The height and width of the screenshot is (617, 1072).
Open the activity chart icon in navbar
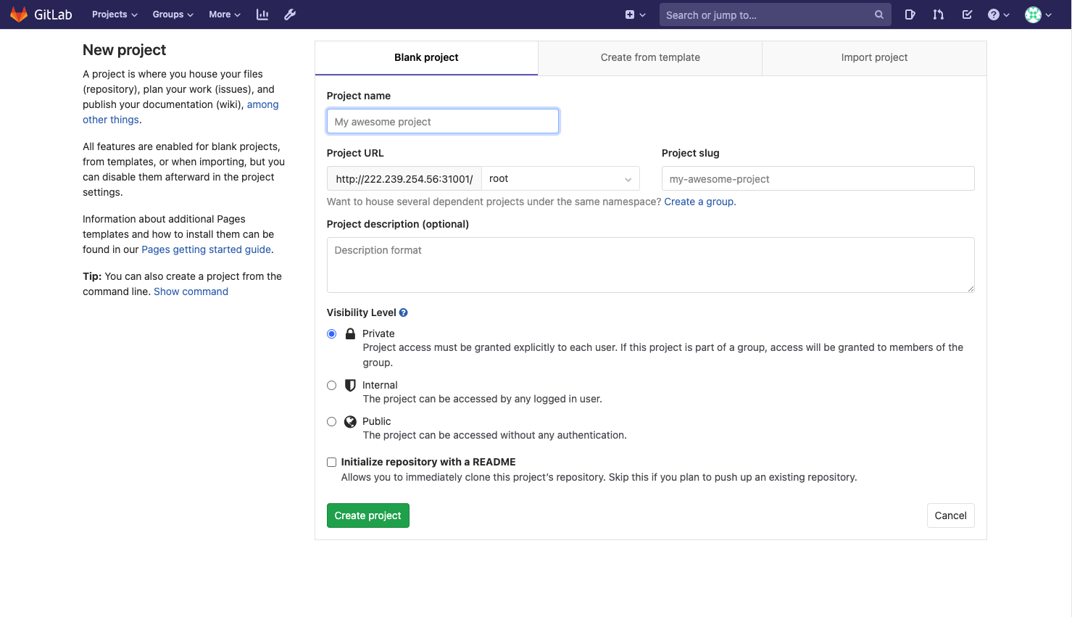pos(262,15)
